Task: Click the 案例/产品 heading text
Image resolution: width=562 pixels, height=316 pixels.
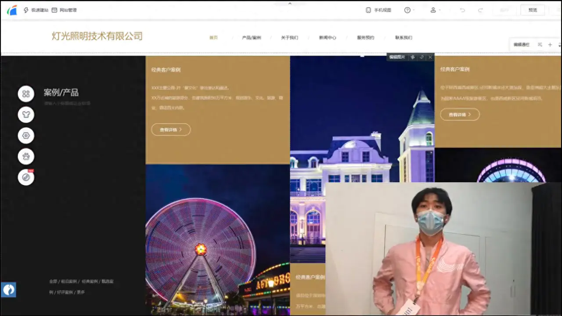Action: coord(61,93)
